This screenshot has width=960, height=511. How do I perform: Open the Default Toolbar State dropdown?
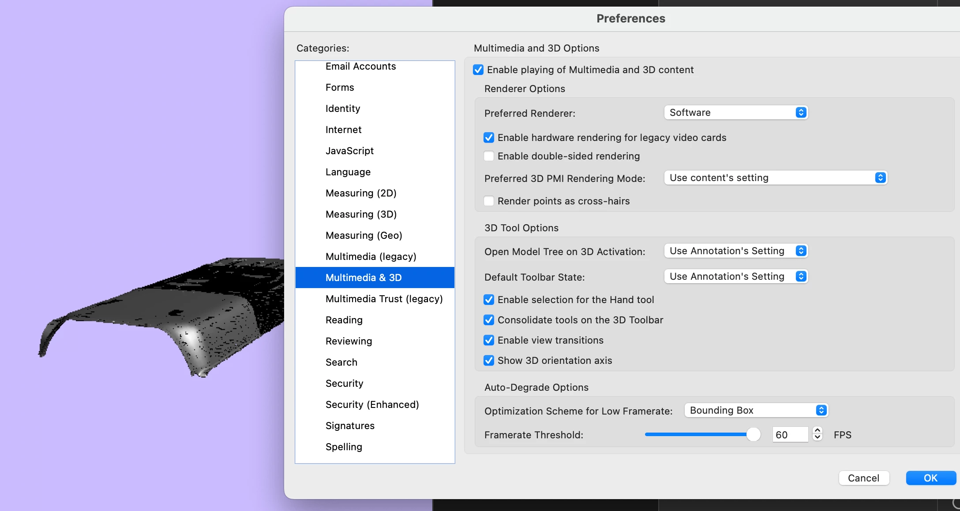735,276
